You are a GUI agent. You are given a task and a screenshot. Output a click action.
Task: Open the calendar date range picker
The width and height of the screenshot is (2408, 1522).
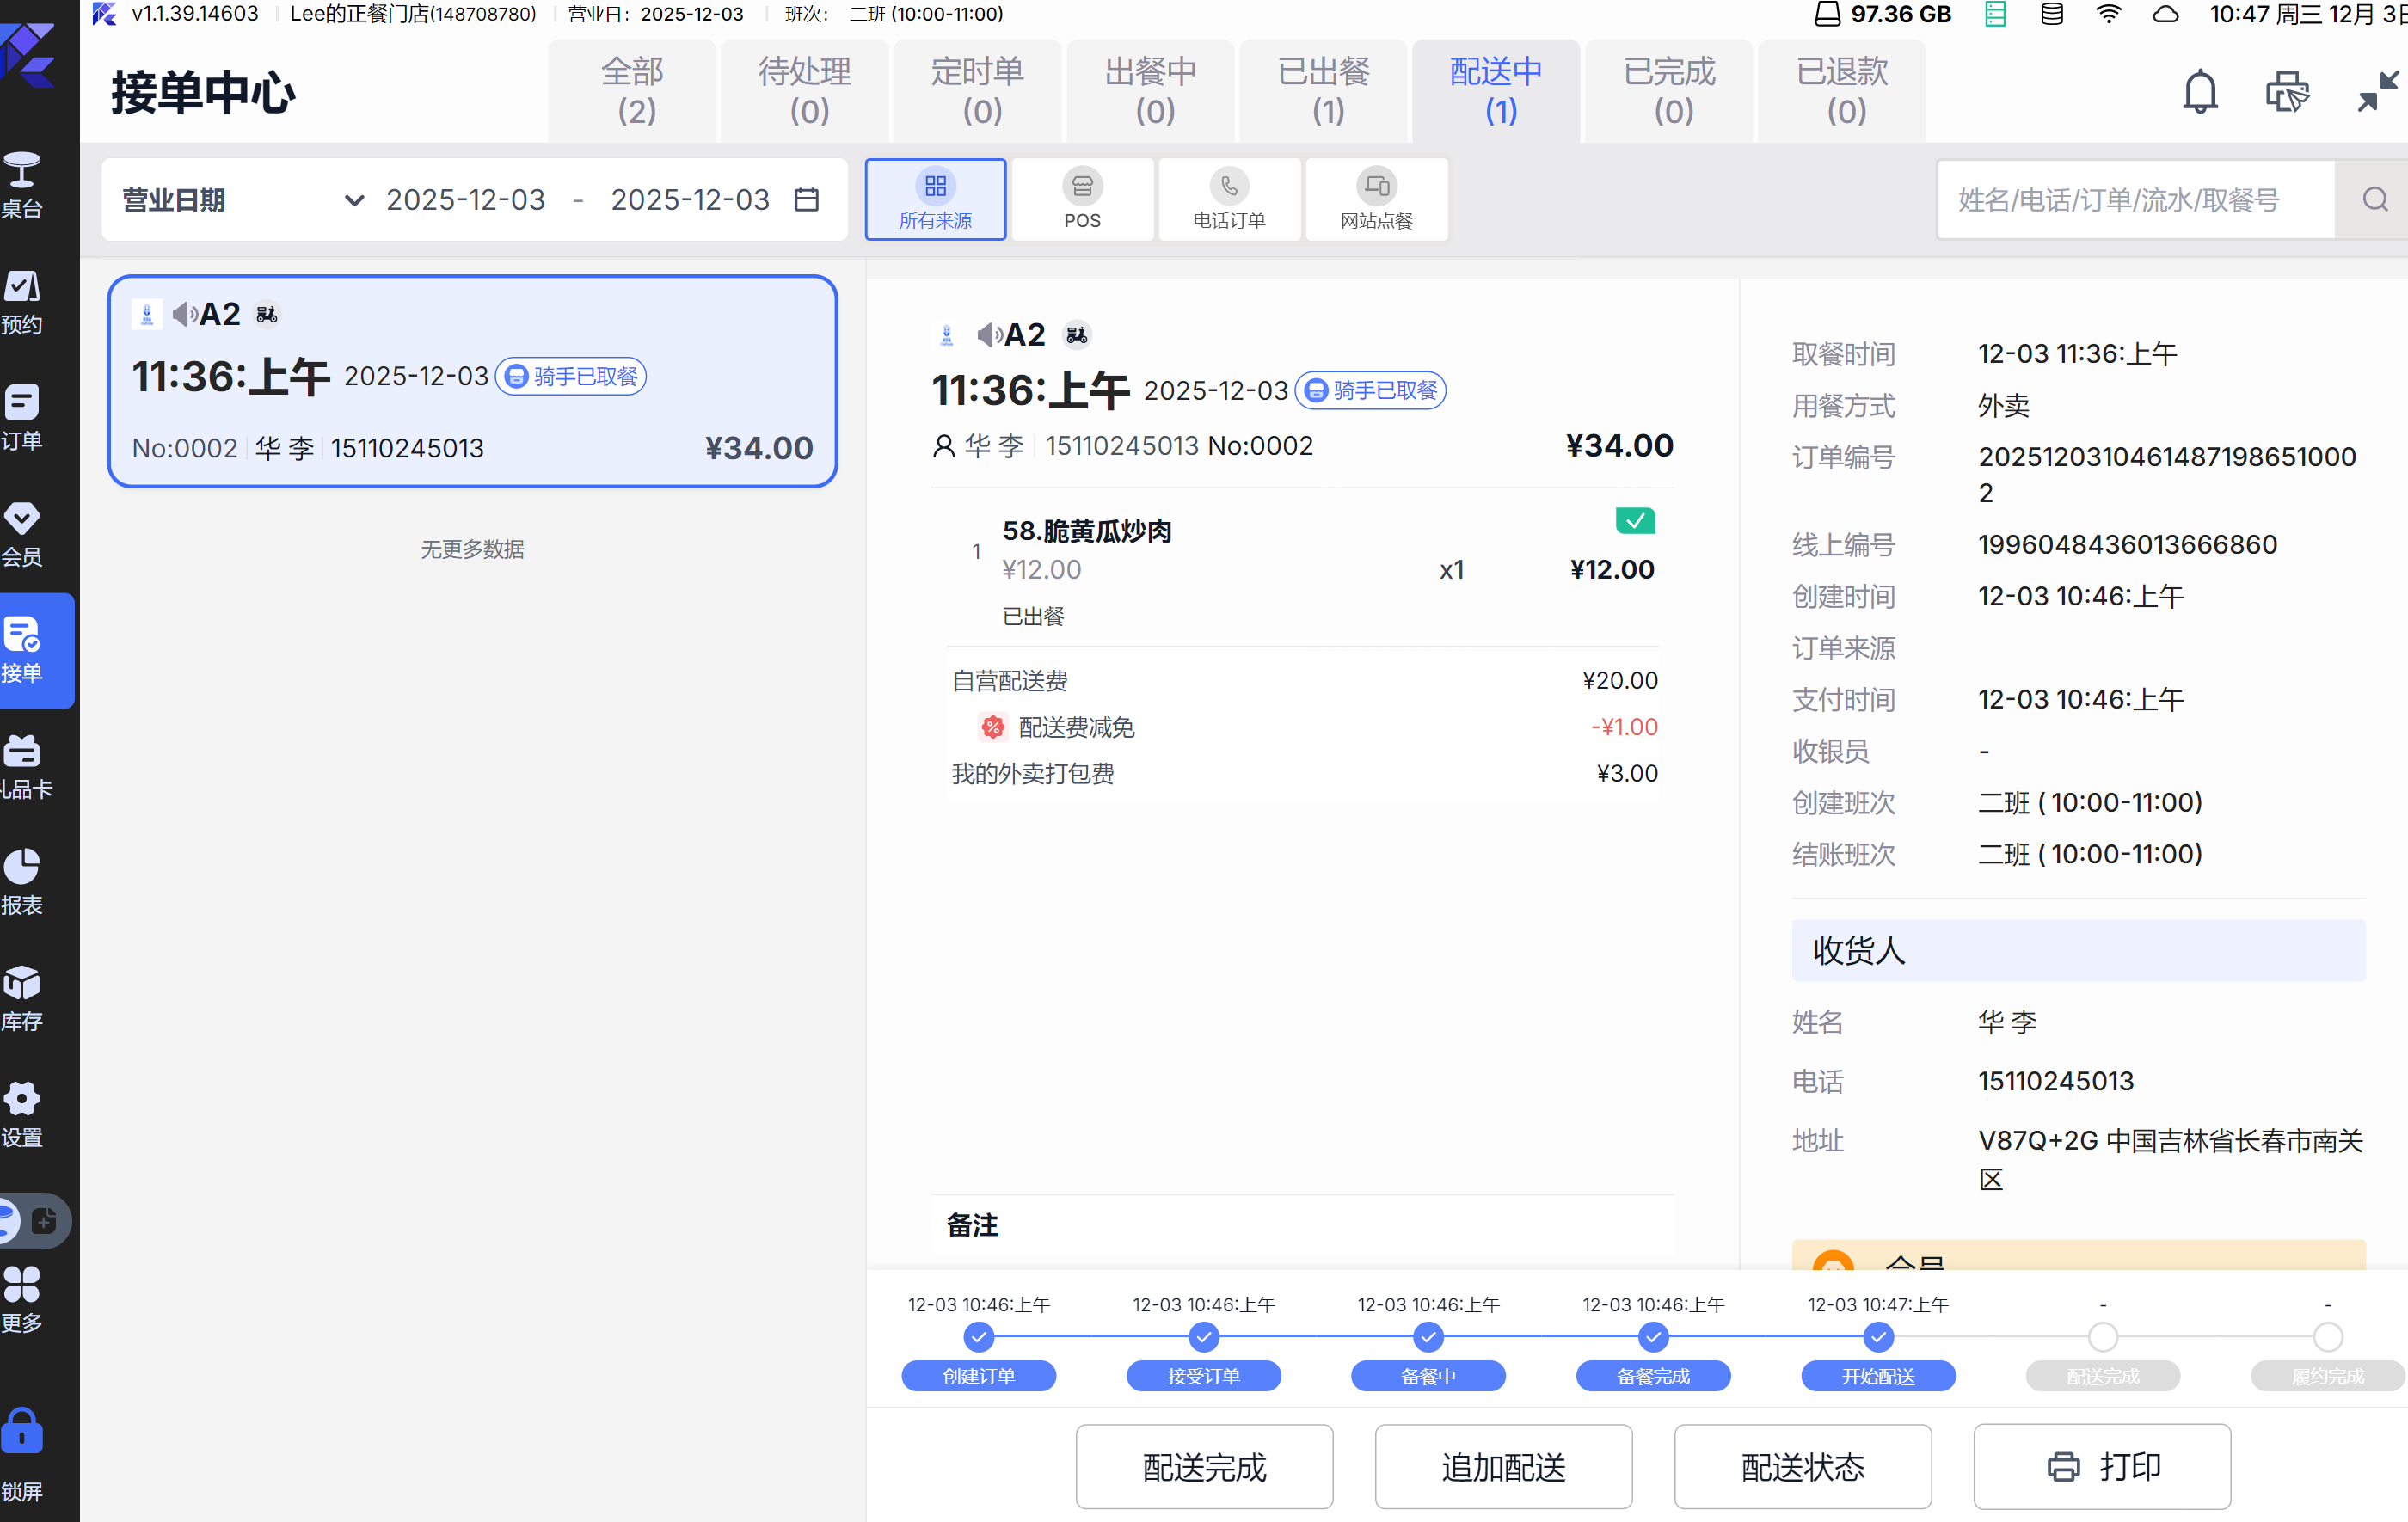tap(806, 200)
